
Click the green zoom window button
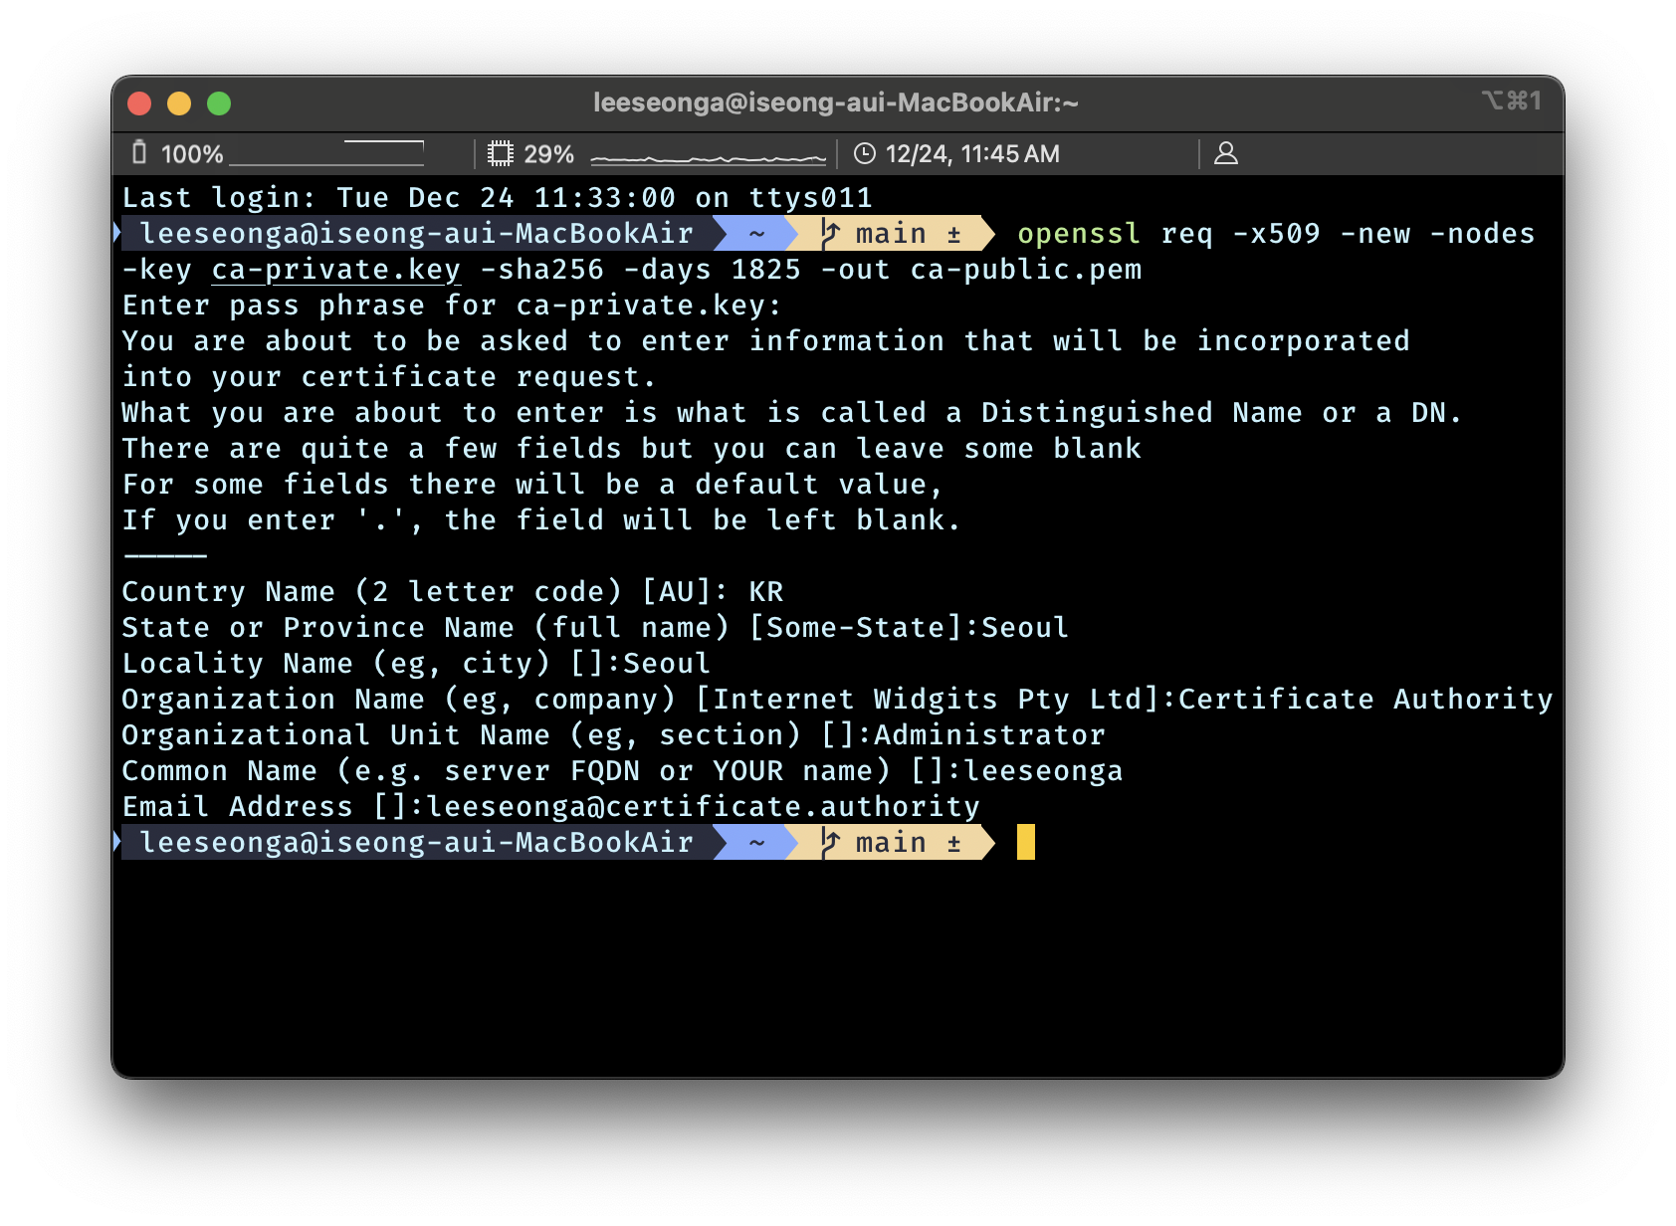tap(219, 103)
